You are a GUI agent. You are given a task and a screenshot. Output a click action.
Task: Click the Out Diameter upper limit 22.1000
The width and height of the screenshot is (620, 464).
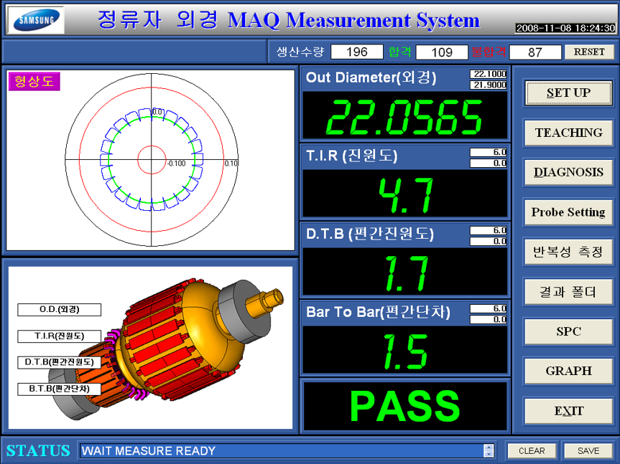pos(489,75)
